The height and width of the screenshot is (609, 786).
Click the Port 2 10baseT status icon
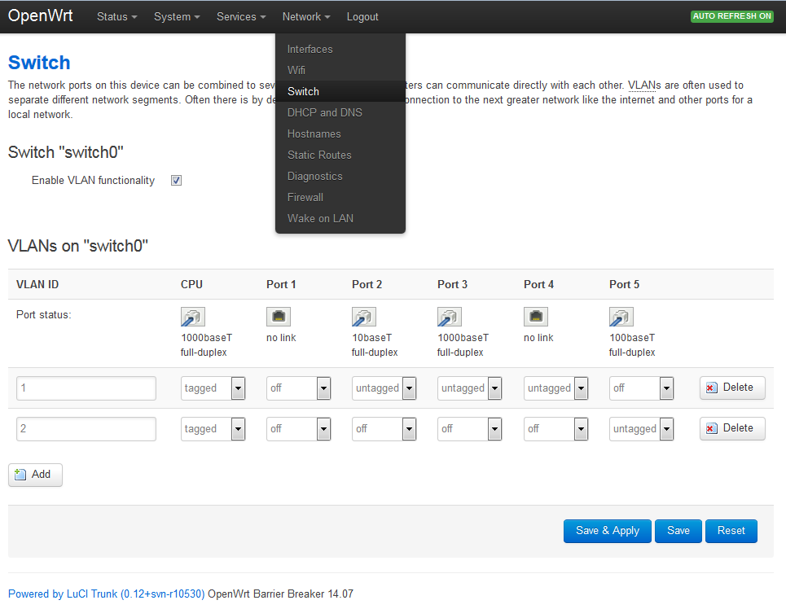(364, 317)
